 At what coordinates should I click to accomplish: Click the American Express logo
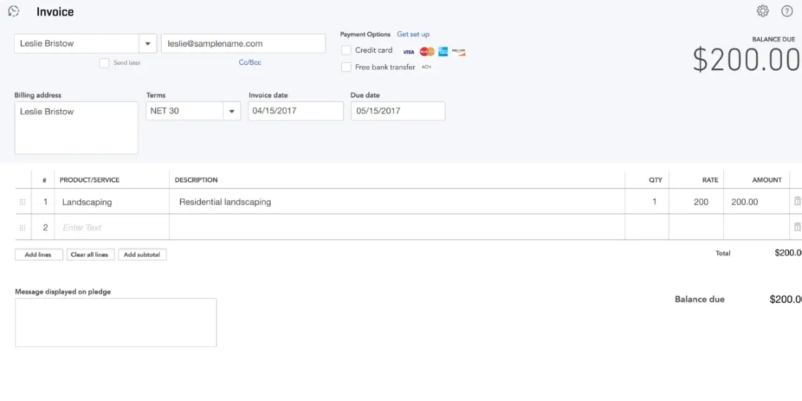pos(443,51)
